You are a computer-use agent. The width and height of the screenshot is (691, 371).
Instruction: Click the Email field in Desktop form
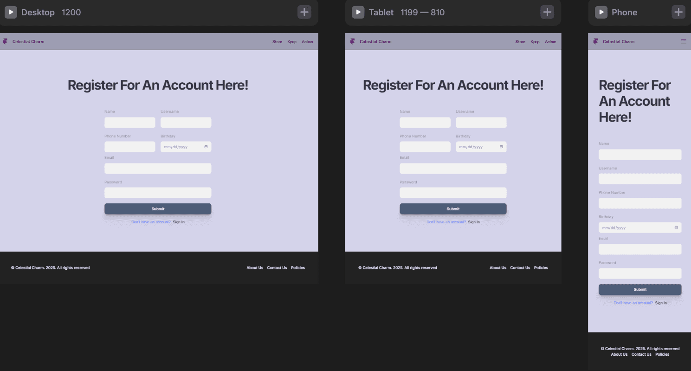pos(158,169)
